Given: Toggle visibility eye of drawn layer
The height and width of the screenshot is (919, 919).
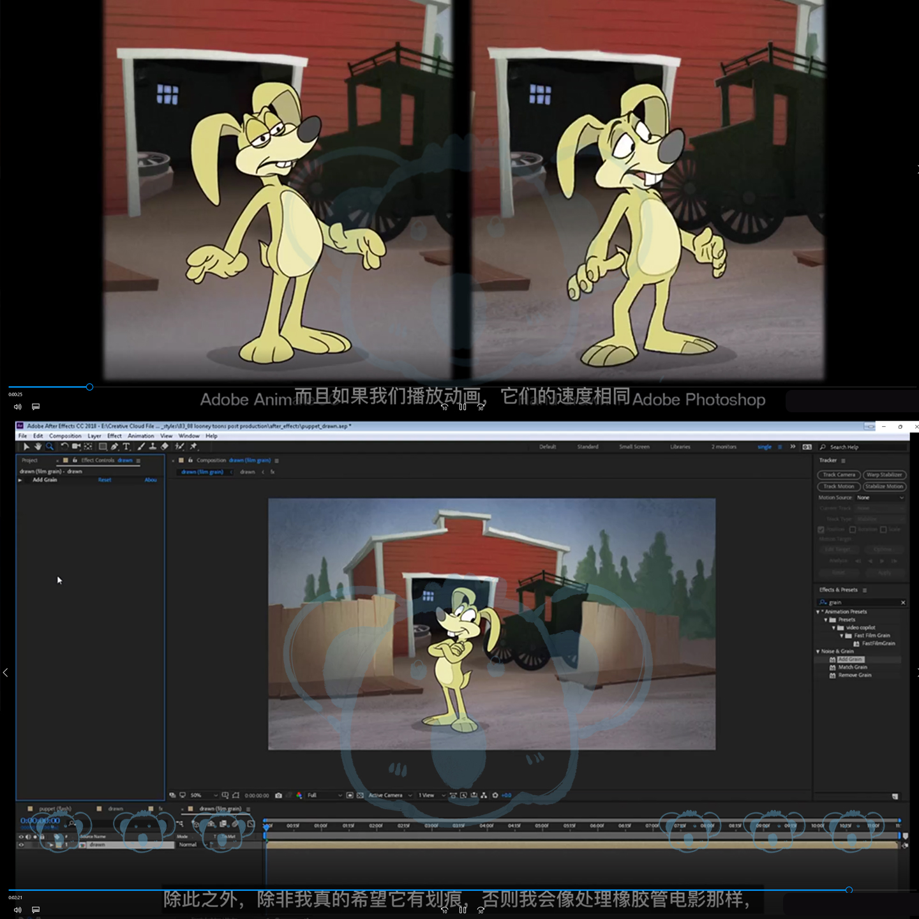Looking at the screenshot, I should point(21,845).
